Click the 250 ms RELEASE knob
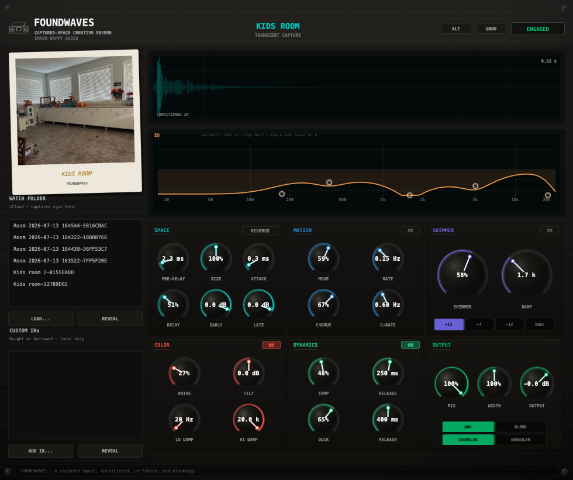 point(388,373)
